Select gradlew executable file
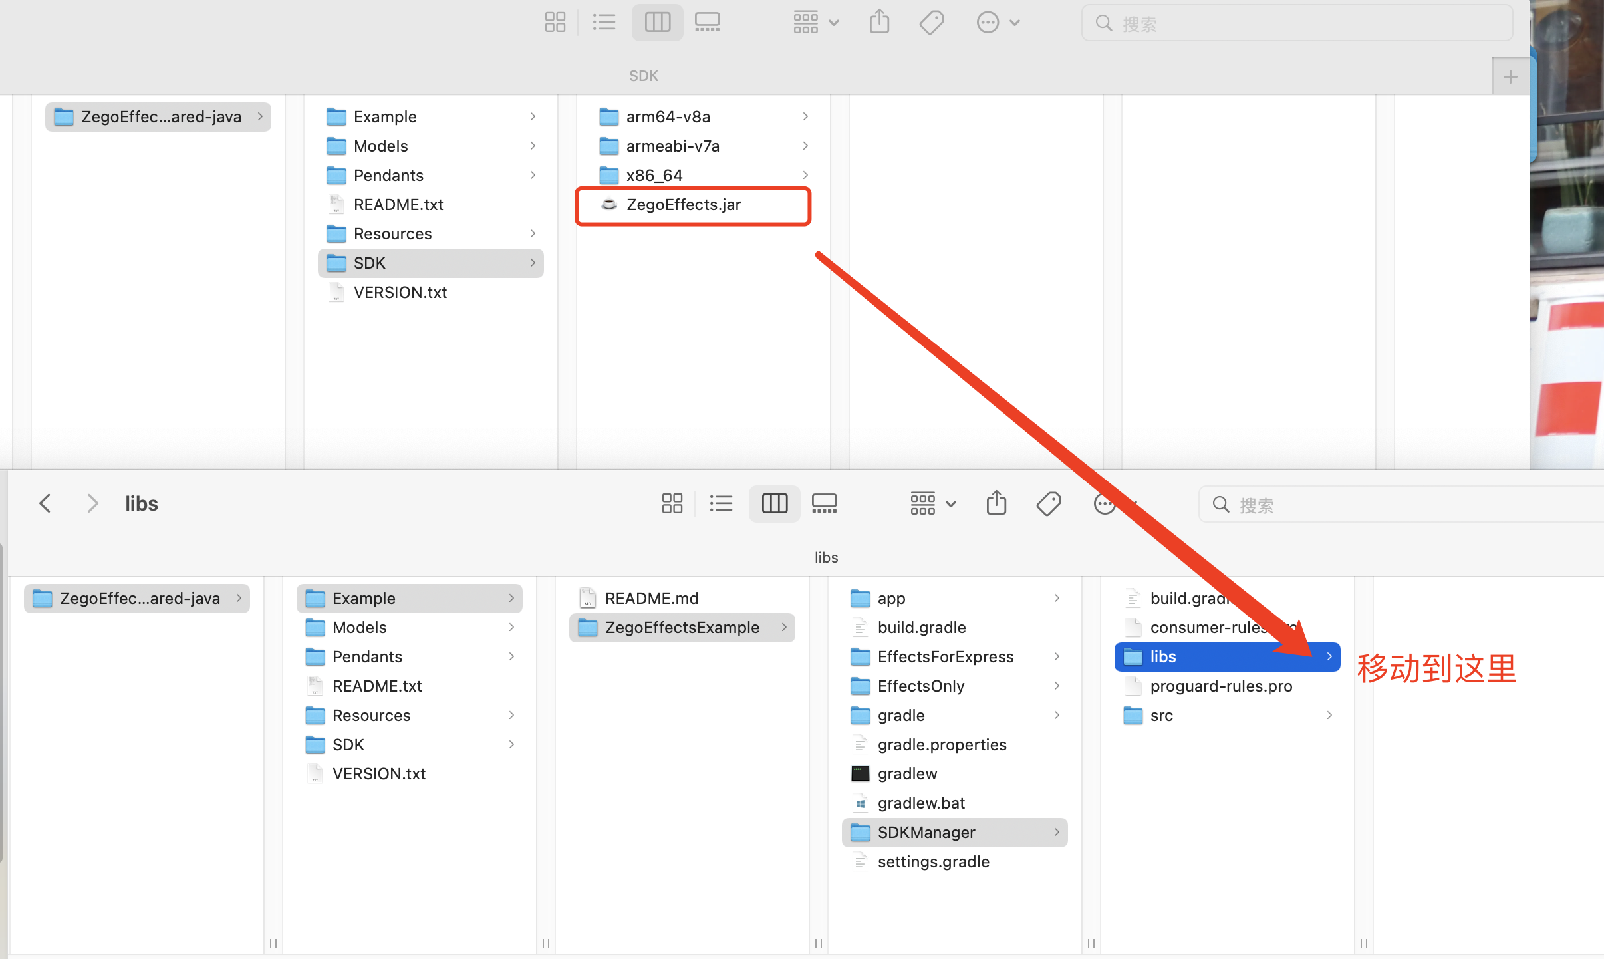 pos(955,774)
